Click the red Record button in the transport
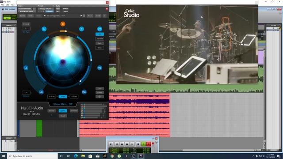The image size is (283, 159). pyautogui.click(x=149, y=144)
